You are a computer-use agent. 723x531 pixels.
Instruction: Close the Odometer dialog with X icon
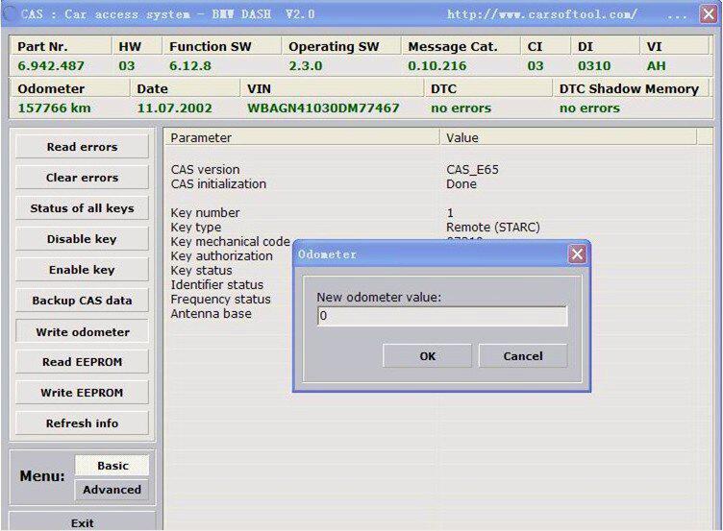(577, 254)
